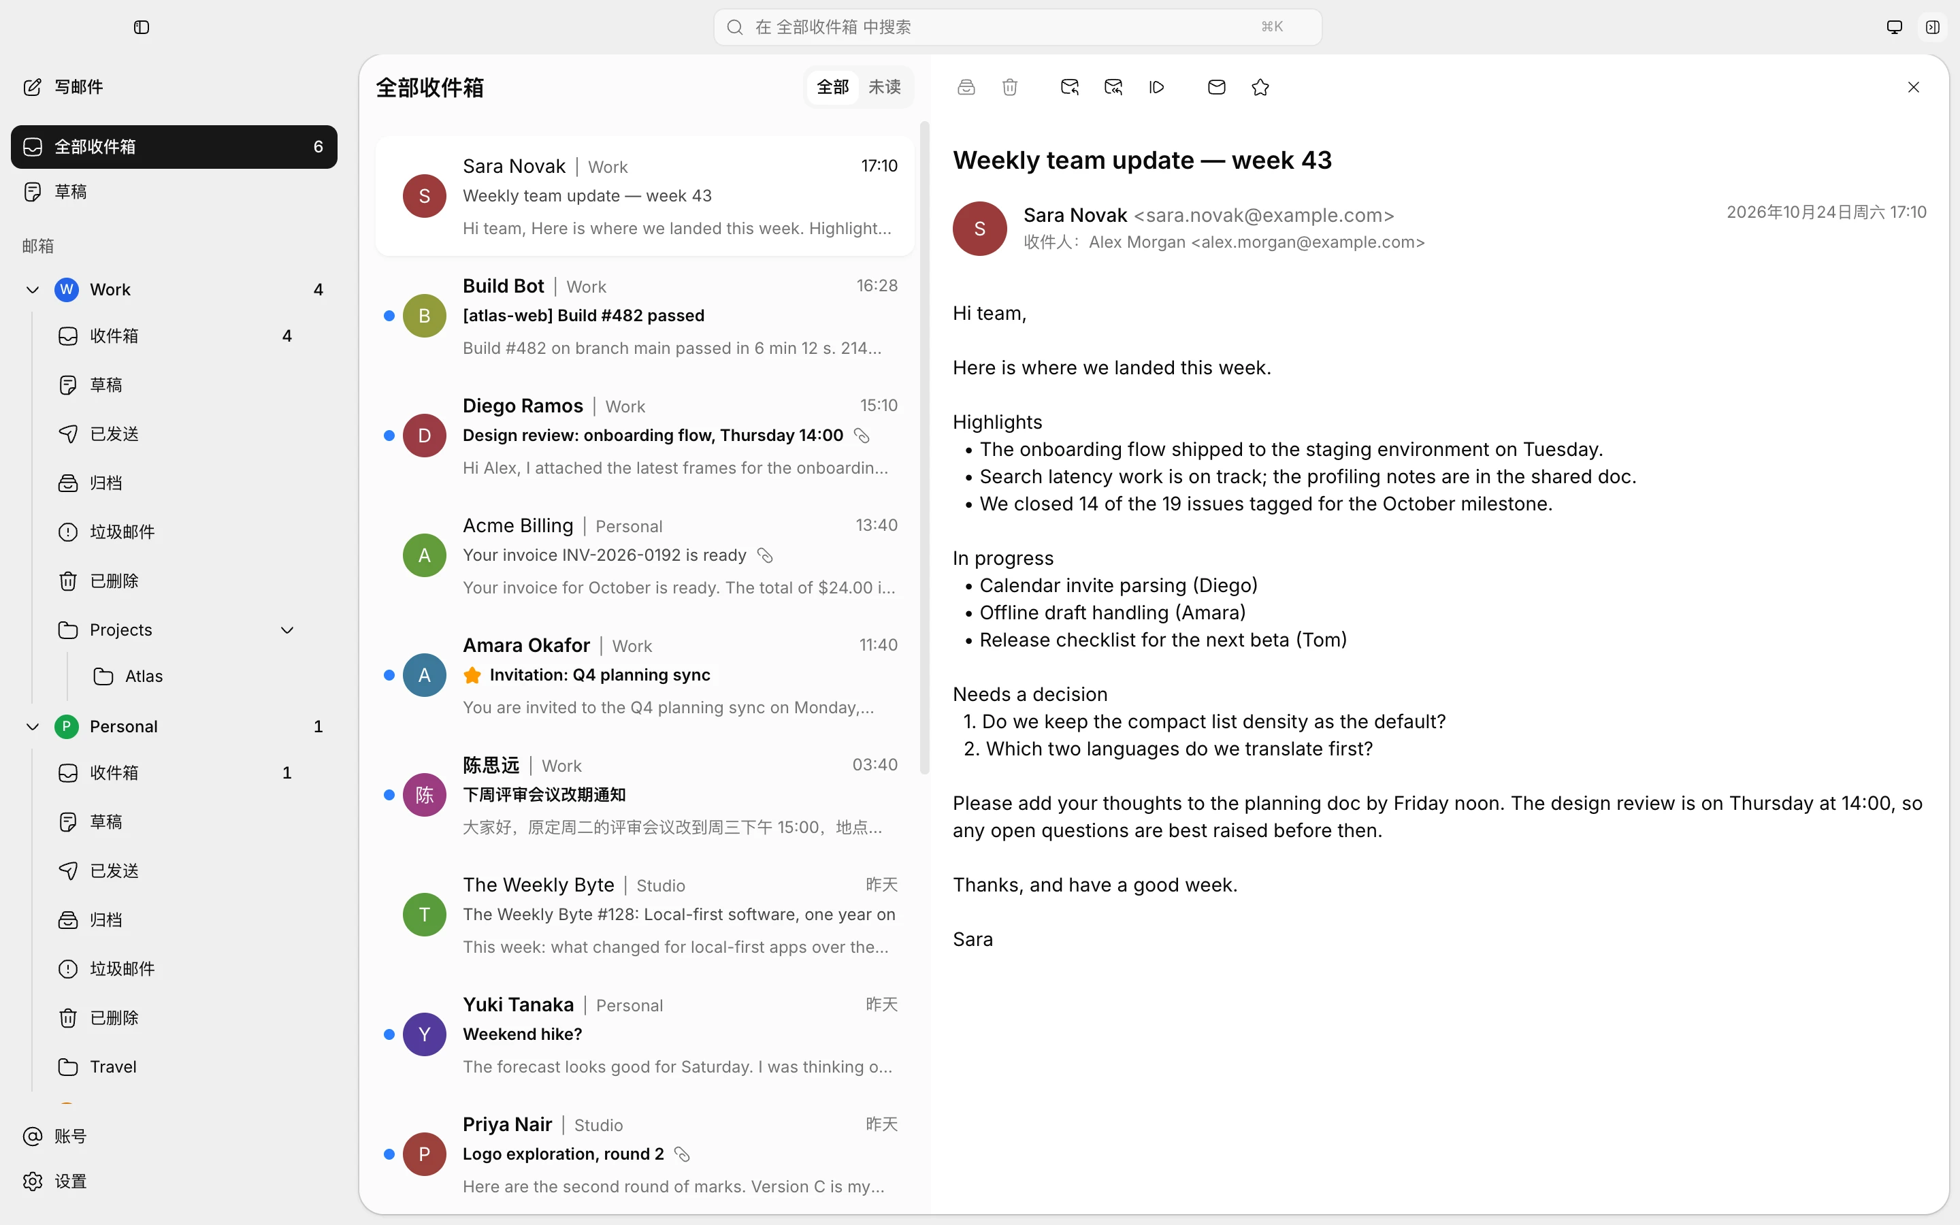This screenshot has width=1960, height=1225.
Task: Reply to Sara Novak's email
Action: click(1069, 86)
